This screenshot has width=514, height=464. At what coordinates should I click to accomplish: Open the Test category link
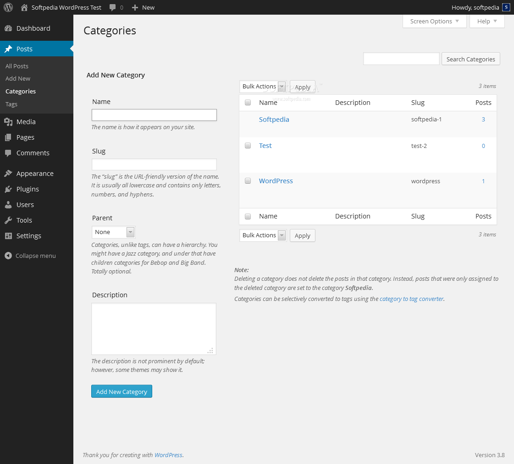[x=265, y=146]
